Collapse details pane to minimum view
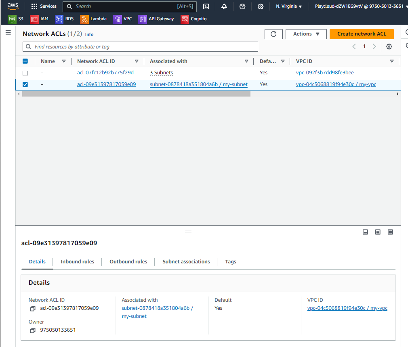This screenshot has width=408, height=347. pyautogui.click(x=365, y=232)
